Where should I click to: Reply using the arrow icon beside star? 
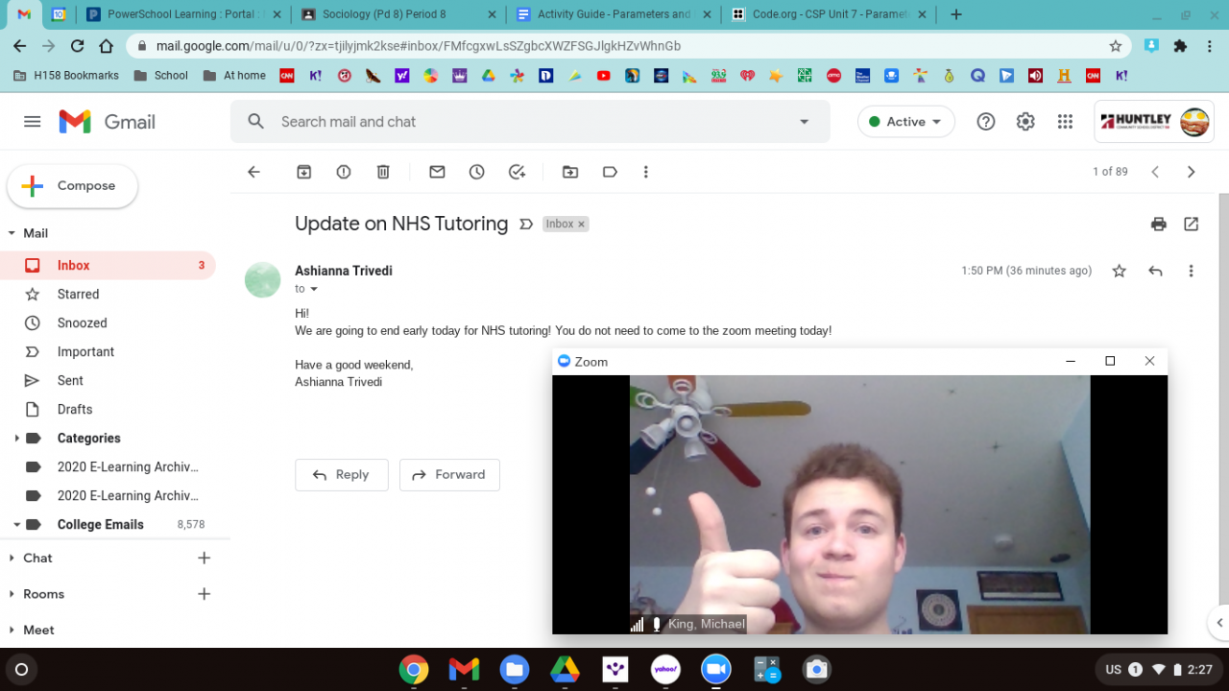(1155, 271)
